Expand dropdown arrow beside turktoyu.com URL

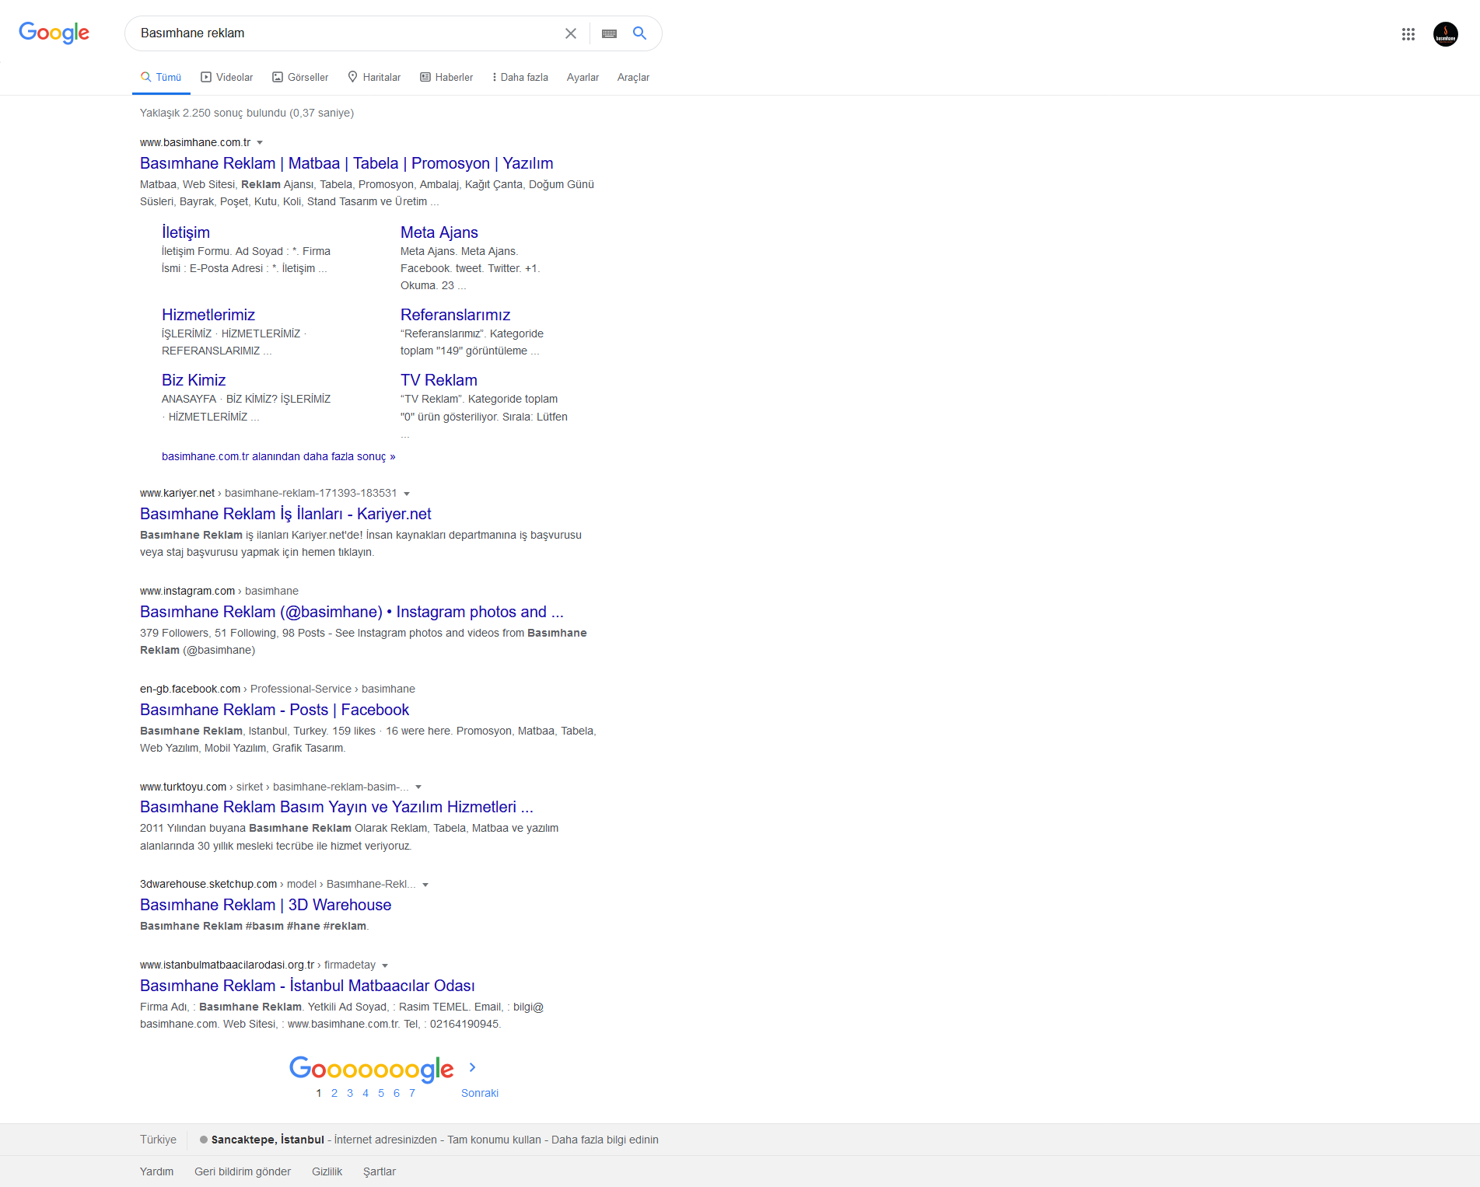tap(418, 787)
